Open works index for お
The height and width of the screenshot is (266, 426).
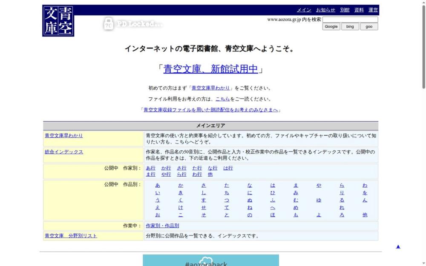pos(158,215)
